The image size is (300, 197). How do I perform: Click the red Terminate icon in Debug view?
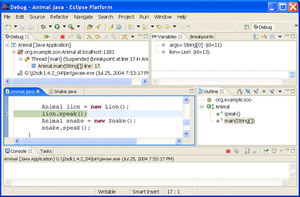pyautogui.click(x=62, y=36)
